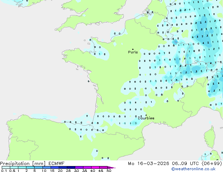Select the 40–45 mm magenta legend swatch
The image size is (223, 172).
tap(95, 167)
